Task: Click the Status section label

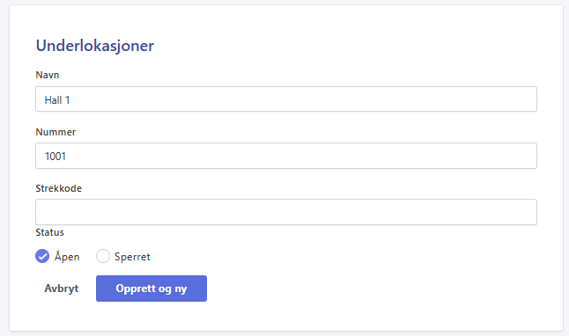Action: [49, 232]
